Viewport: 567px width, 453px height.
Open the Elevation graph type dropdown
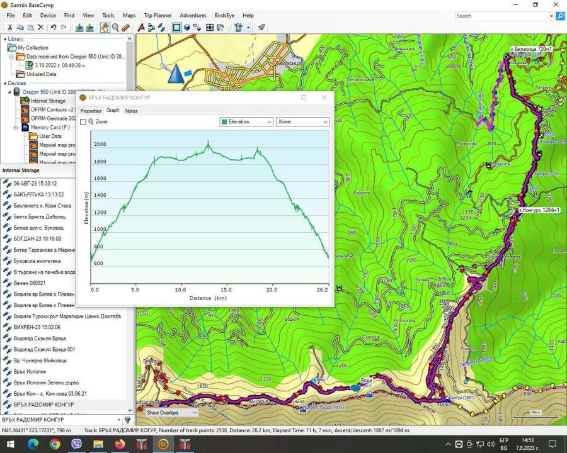click(x=246, y=121)
